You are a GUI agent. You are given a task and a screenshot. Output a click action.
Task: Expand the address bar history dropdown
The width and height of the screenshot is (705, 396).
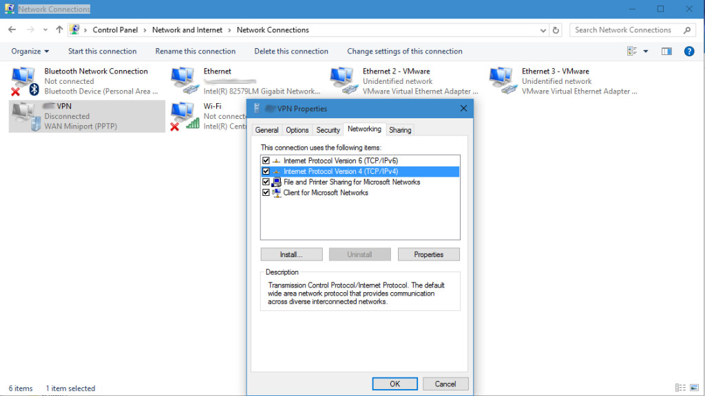[x=543, y=30]
